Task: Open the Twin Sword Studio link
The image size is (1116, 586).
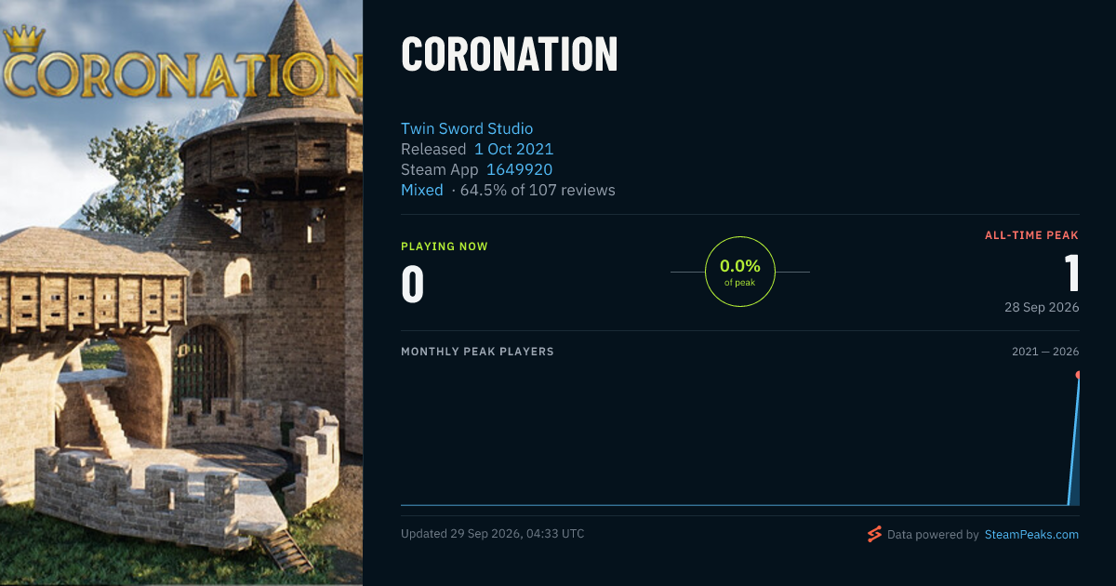Action: pyautogui.click(x=467, y=128)
